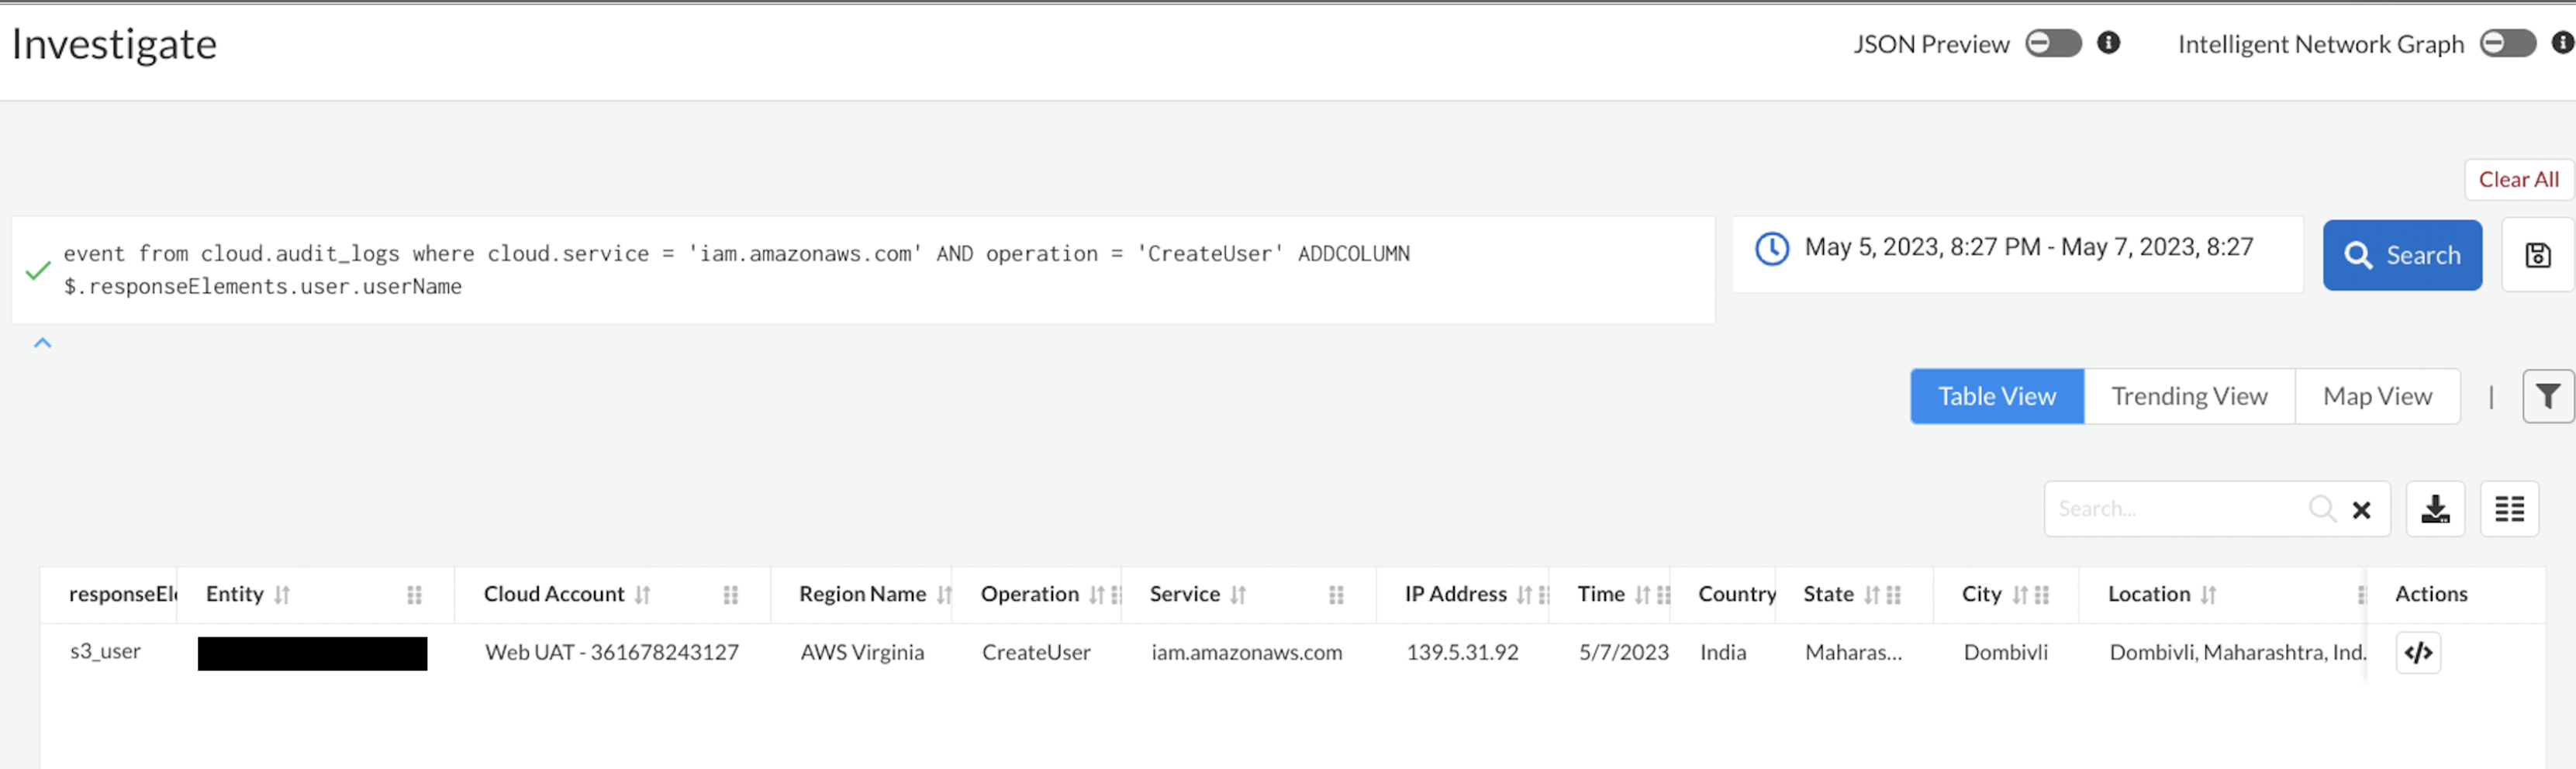Enable the JSON Preview toggle
This screenshot has width=2576, height=769.
[2053, 43]
